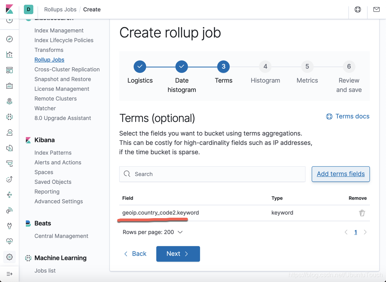Open 8.0 Upgrade Assistant
Image resolution: width=386 pixels, height=282 pixels.
coord(63,118)
